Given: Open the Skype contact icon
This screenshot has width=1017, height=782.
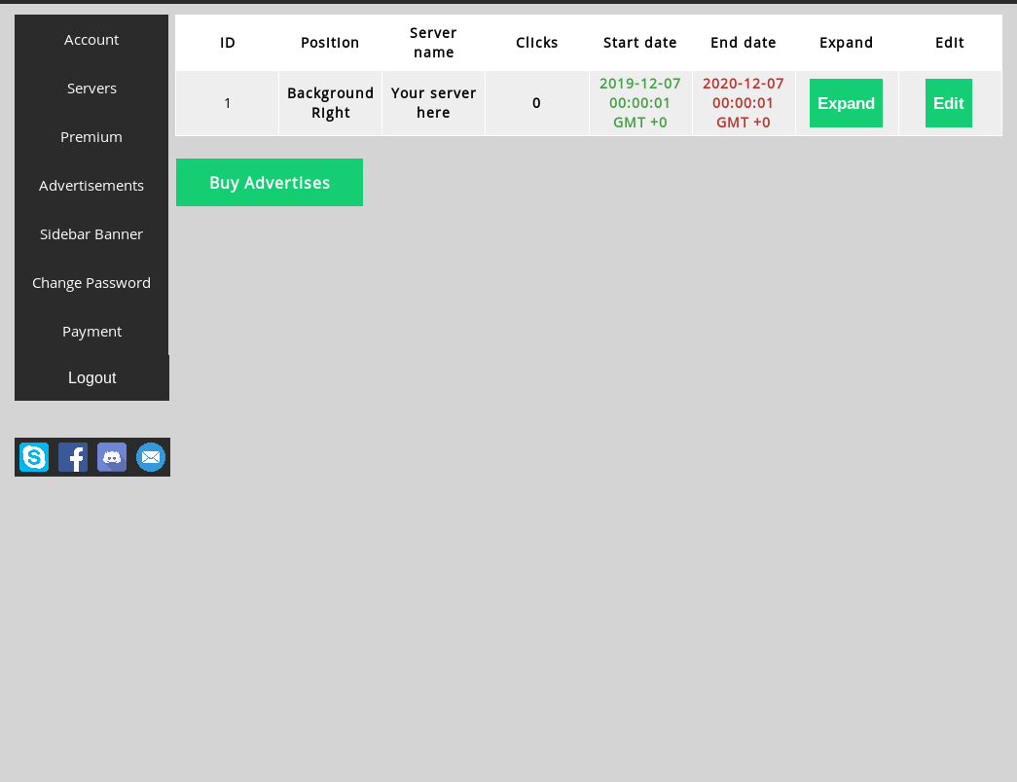Looking at the screenshot, I should [34, 457].
